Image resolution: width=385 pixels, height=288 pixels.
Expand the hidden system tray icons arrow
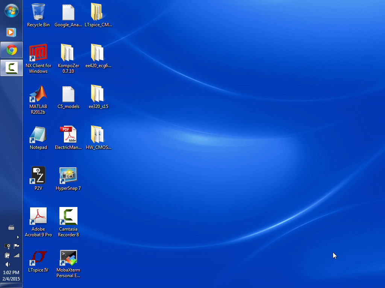17,237
